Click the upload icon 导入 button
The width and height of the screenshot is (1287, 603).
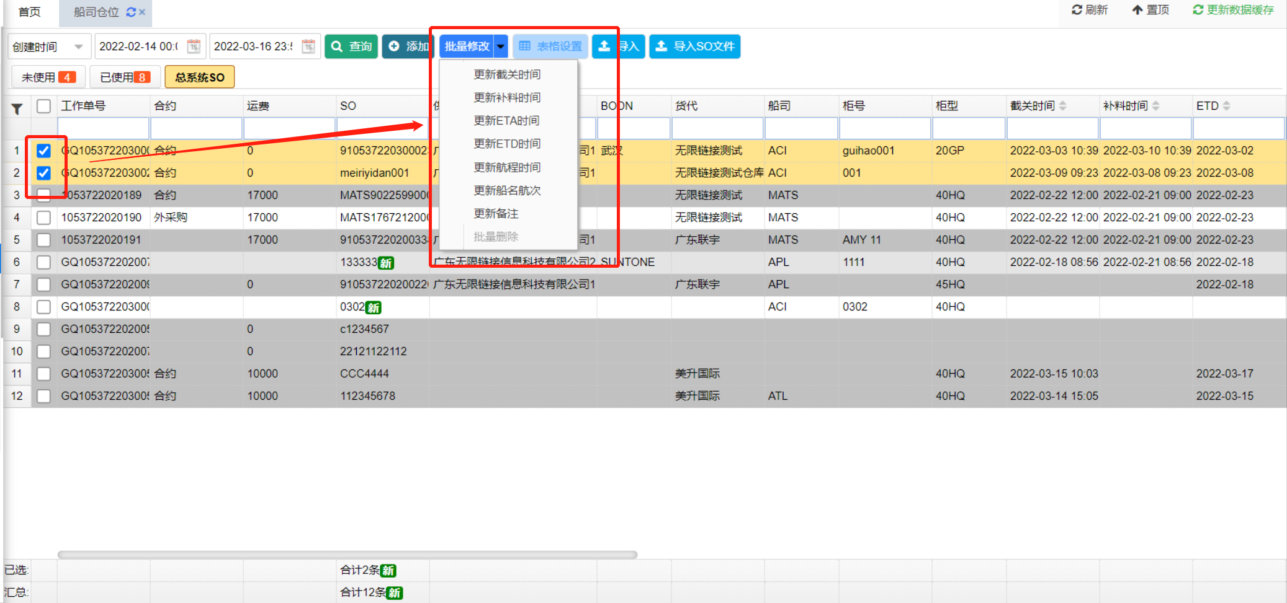[x=619, y=46]
